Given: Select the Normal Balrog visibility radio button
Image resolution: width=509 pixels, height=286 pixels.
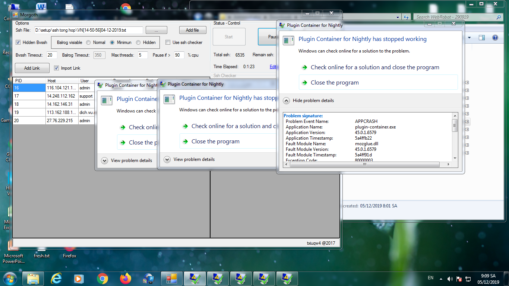Looking at the screenshot, I should (x=88, y=42).
